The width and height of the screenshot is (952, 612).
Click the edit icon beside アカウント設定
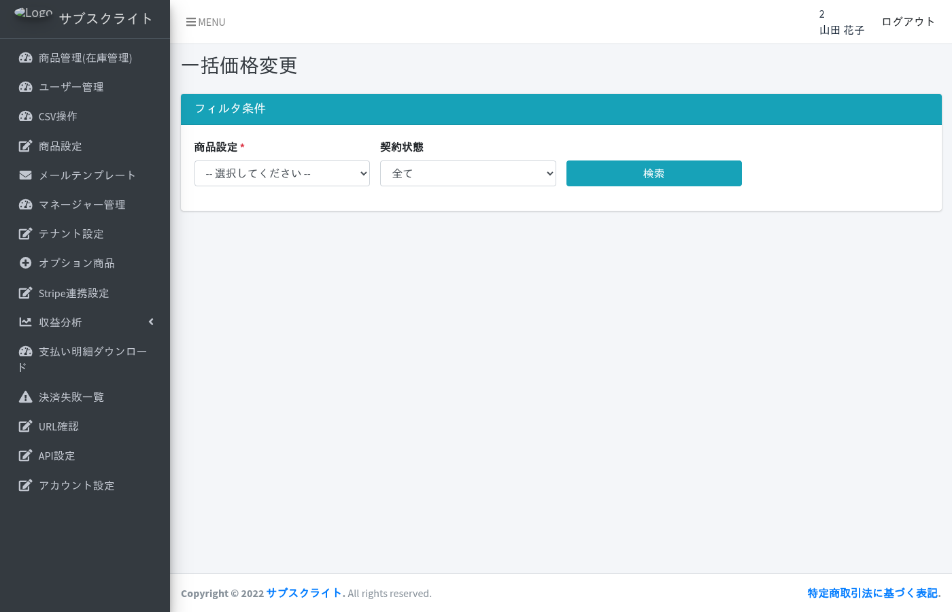pyautogui.click(x=25, y=485)
